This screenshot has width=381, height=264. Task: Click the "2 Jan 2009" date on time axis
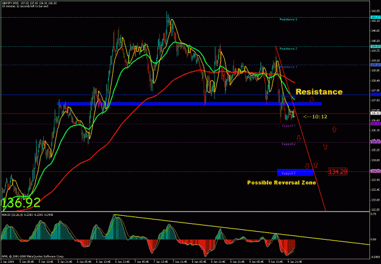pos(7,262)
